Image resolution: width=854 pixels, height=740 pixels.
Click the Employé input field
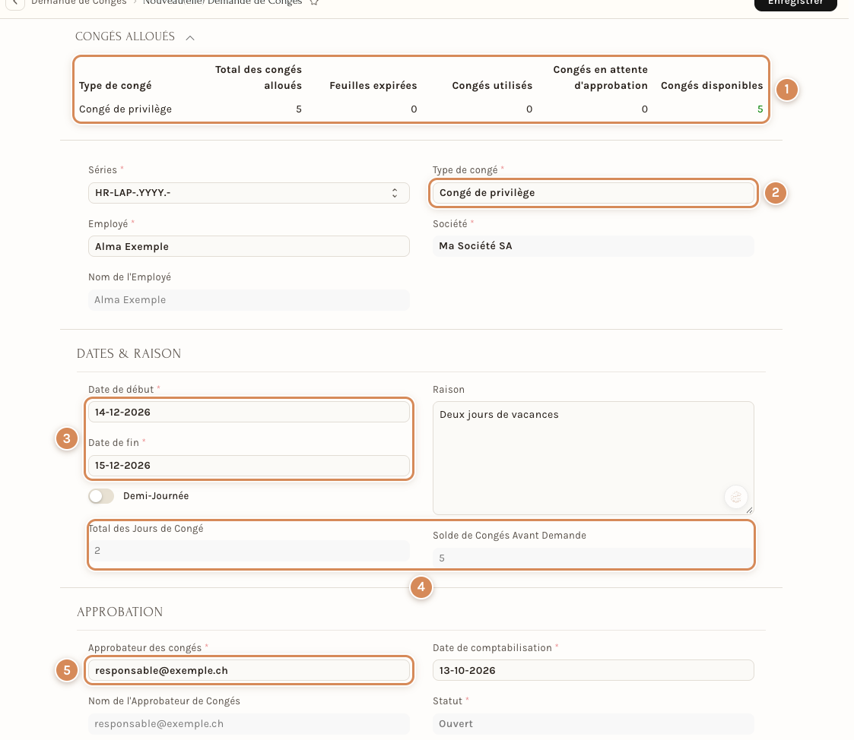pos(249,246)
